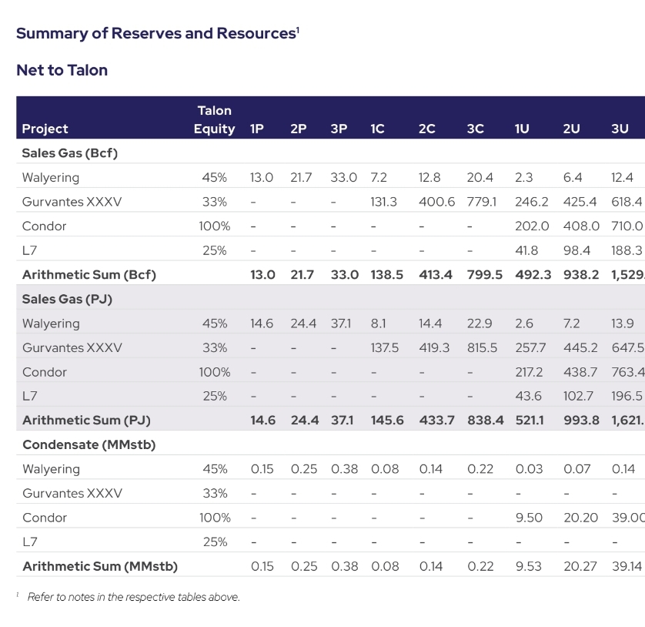Click Gurvantes XXXV PJ 3C value 815.5
Viewport: 645px width, 627px height.
coord(482,348)
